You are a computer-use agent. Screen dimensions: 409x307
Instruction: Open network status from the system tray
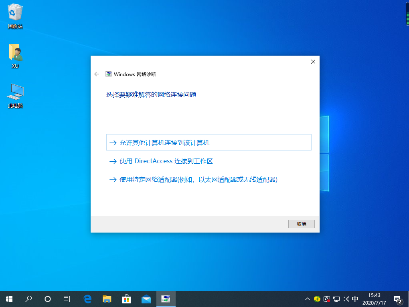336,299
